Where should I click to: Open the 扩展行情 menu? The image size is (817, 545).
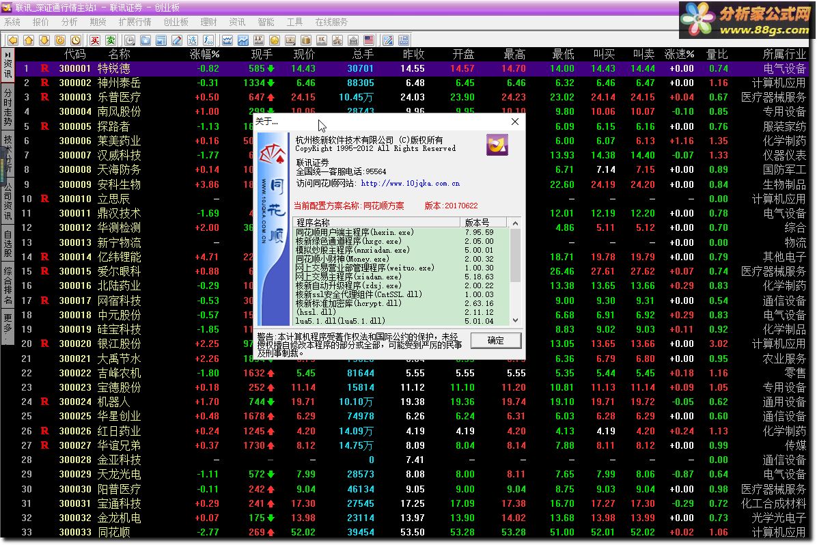pyautogui.click(x=135, y=22)
